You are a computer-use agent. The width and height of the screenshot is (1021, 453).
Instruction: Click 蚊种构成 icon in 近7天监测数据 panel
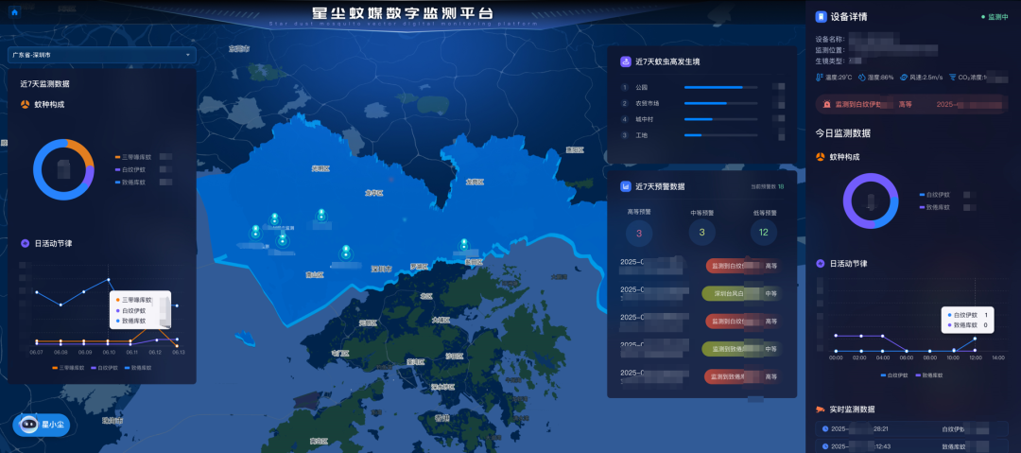pyautogui.click(x=25, y=104)
